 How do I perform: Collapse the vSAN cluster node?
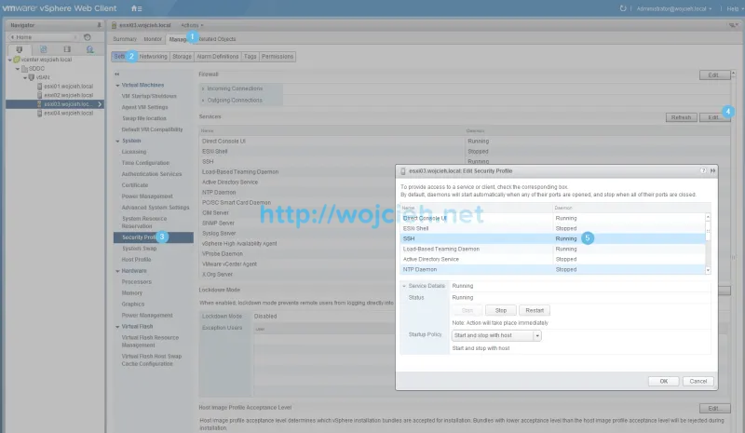pos(25,77)
